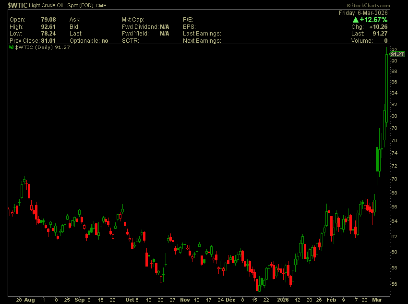
Task: Click the Prev Close value 81.01
Action: (48, 41)
